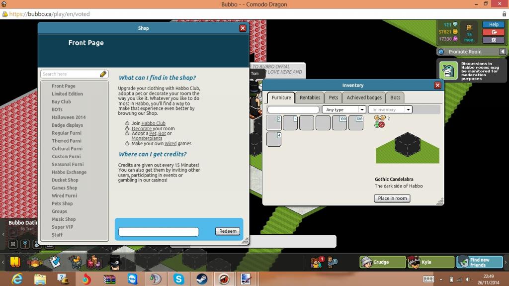Click the room settings gear icon
Viewport: 509px width, 286px height.
12,244
